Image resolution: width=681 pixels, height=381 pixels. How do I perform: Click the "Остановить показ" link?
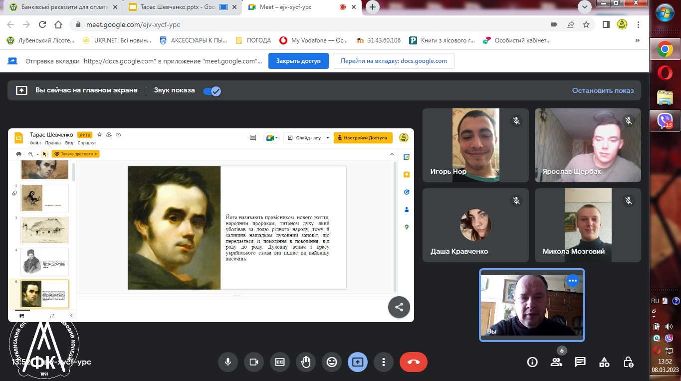[603, 90]
